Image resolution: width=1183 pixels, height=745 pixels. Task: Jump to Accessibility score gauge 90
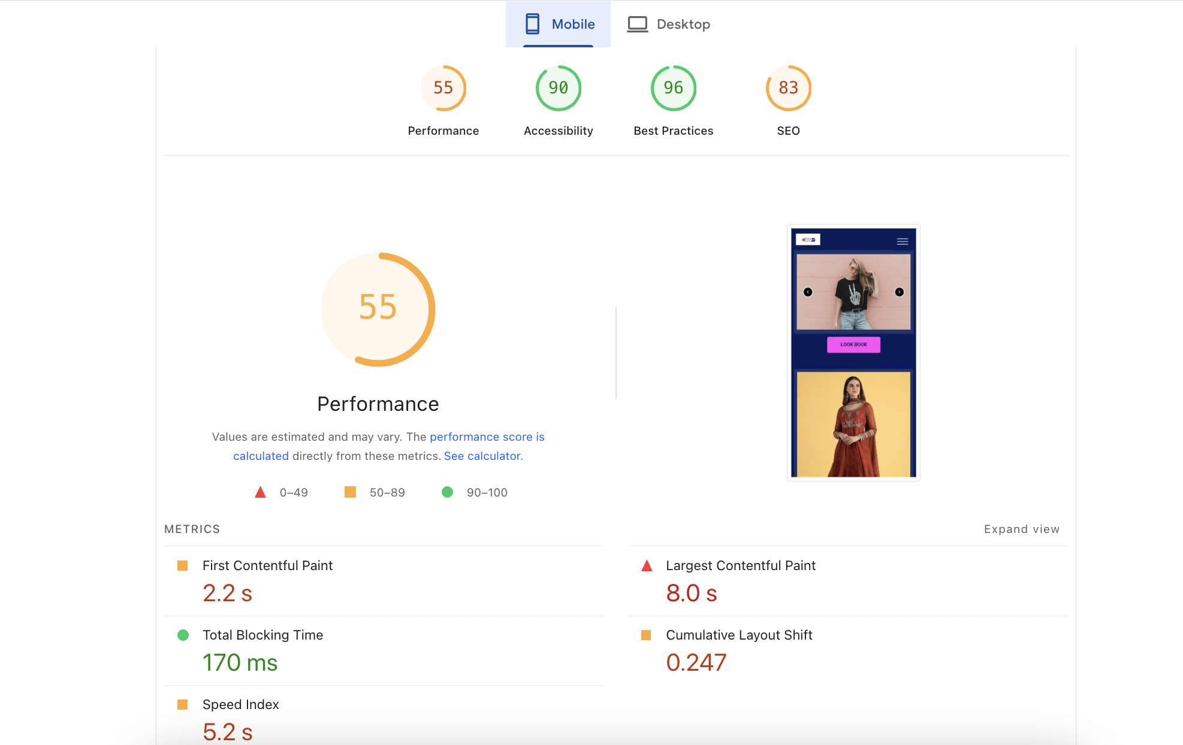click(558, 88)
